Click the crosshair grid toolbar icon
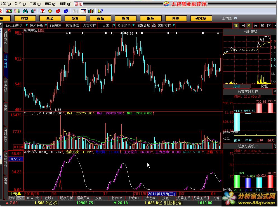Screen dimensions: 278x207 tap(243, 26)
